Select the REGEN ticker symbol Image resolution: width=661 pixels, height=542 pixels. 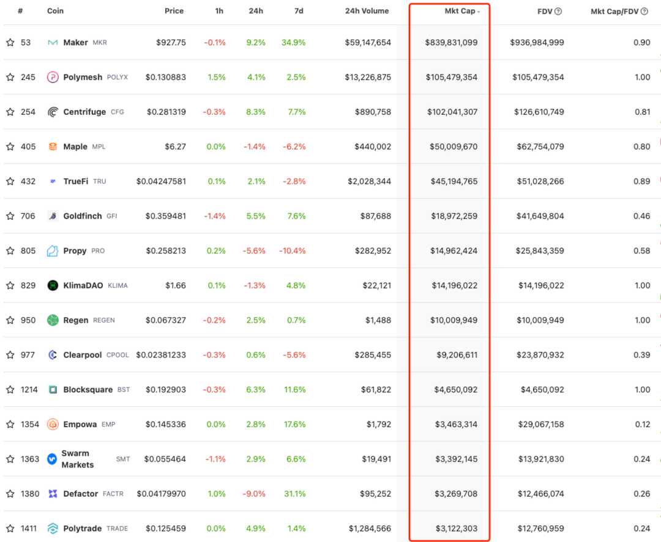click(103, 321)
